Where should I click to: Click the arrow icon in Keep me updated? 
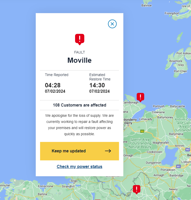click(x=108, y=151)
